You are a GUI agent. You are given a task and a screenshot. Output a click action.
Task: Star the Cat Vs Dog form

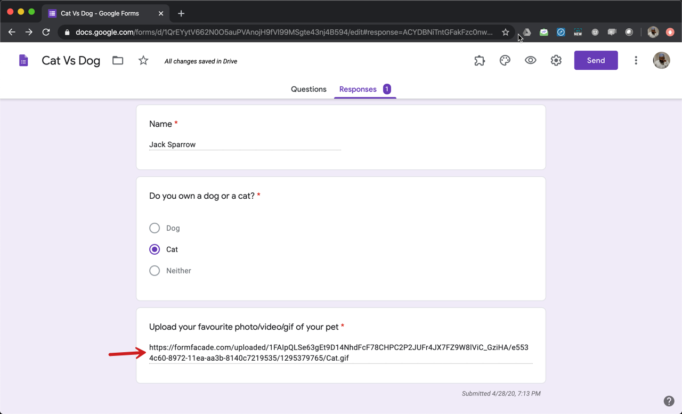point(143,61)
